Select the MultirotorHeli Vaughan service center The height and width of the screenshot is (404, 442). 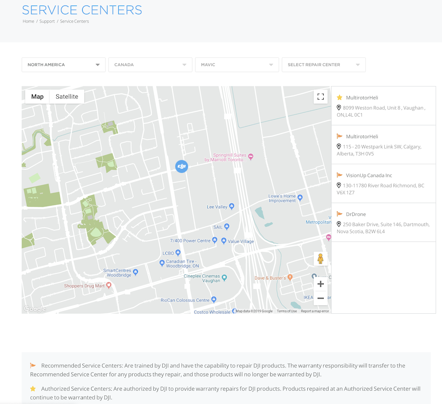(384, 106)
